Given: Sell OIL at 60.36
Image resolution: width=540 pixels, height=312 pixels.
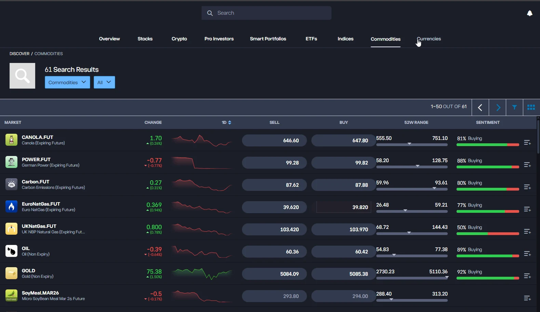Looking at the screenshot, I should (274, 252).
